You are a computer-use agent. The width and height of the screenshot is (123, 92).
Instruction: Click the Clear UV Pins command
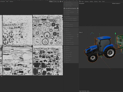(68, 6)
